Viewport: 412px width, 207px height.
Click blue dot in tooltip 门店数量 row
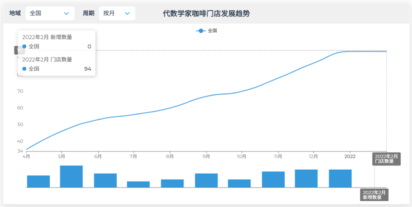coord(24,69)
